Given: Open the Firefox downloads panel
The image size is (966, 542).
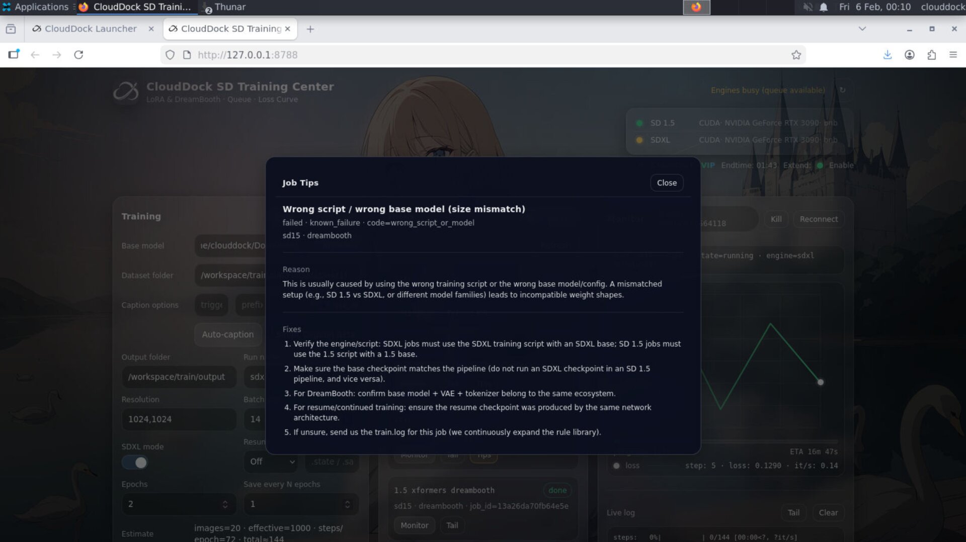Looking at the screenshot, I should click(888, 55).
